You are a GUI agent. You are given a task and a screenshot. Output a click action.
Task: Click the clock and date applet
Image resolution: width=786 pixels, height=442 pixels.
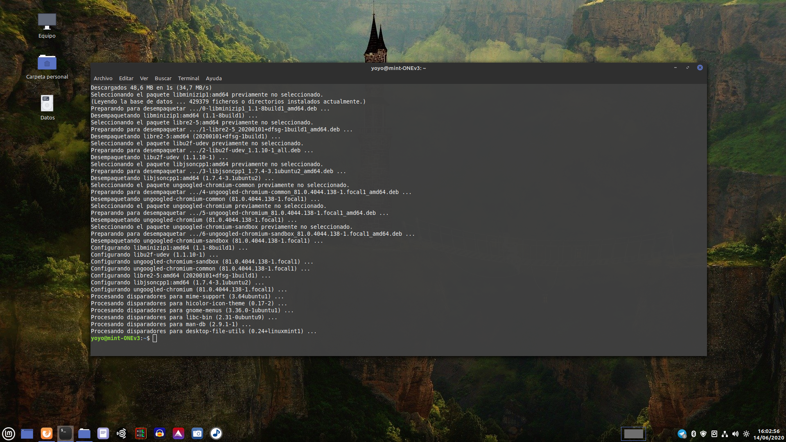[768, 434]
